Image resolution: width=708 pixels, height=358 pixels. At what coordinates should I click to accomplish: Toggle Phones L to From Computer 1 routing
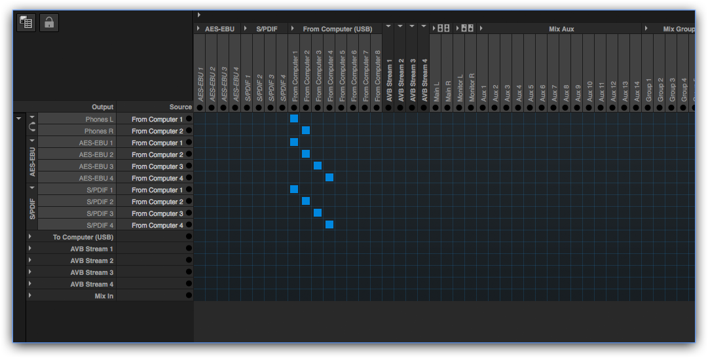pyautogui.click(x=294, y=118)
